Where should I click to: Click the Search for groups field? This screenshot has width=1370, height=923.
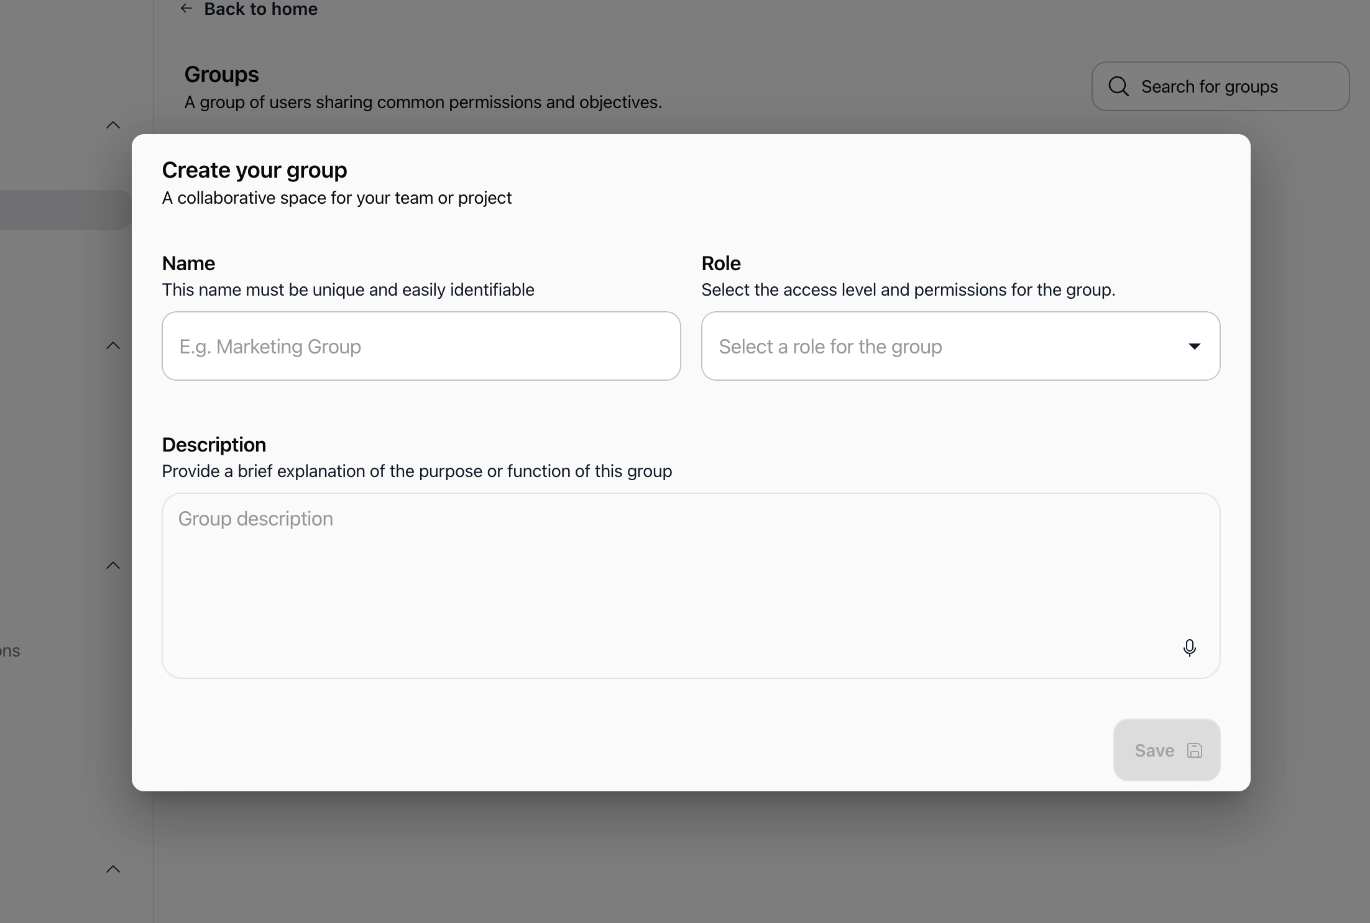[1220, 86]
